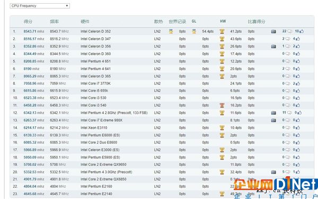Screen dimensions: 318x199
Task: Click the gold HW trophy for Celeron D 347
Action: coord(222,39)
